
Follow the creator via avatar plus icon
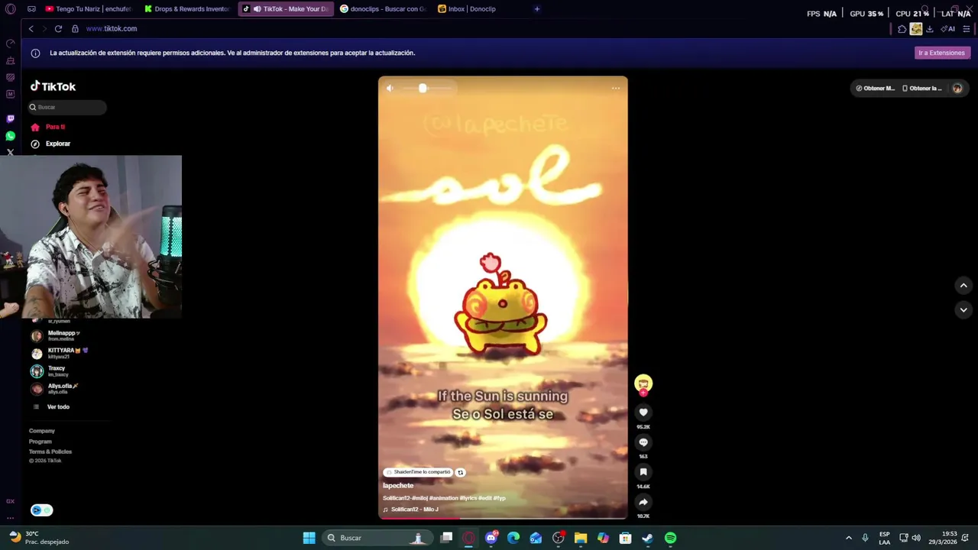[643, 393]
